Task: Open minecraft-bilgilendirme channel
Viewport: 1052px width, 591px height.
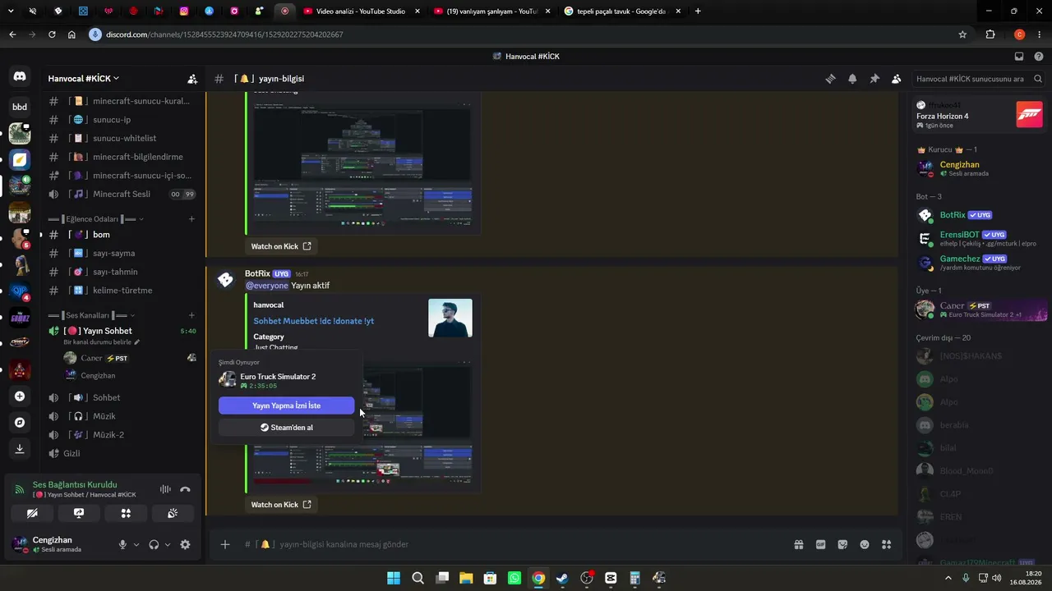Action: [123, 157]
